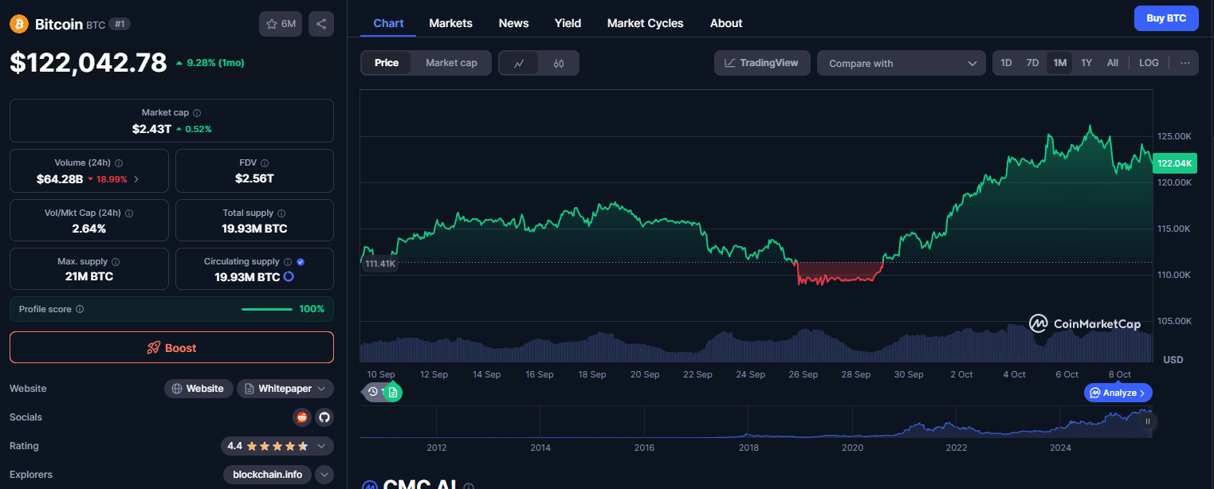The image size is (1214, 489).
Task: Click the more options ellipsis on chart
Action: pos(1185,63)
